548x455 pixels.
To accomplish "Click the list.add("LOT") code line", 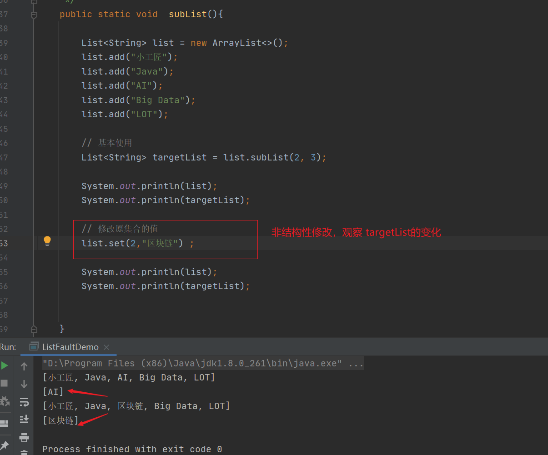I will click(125, 114).
